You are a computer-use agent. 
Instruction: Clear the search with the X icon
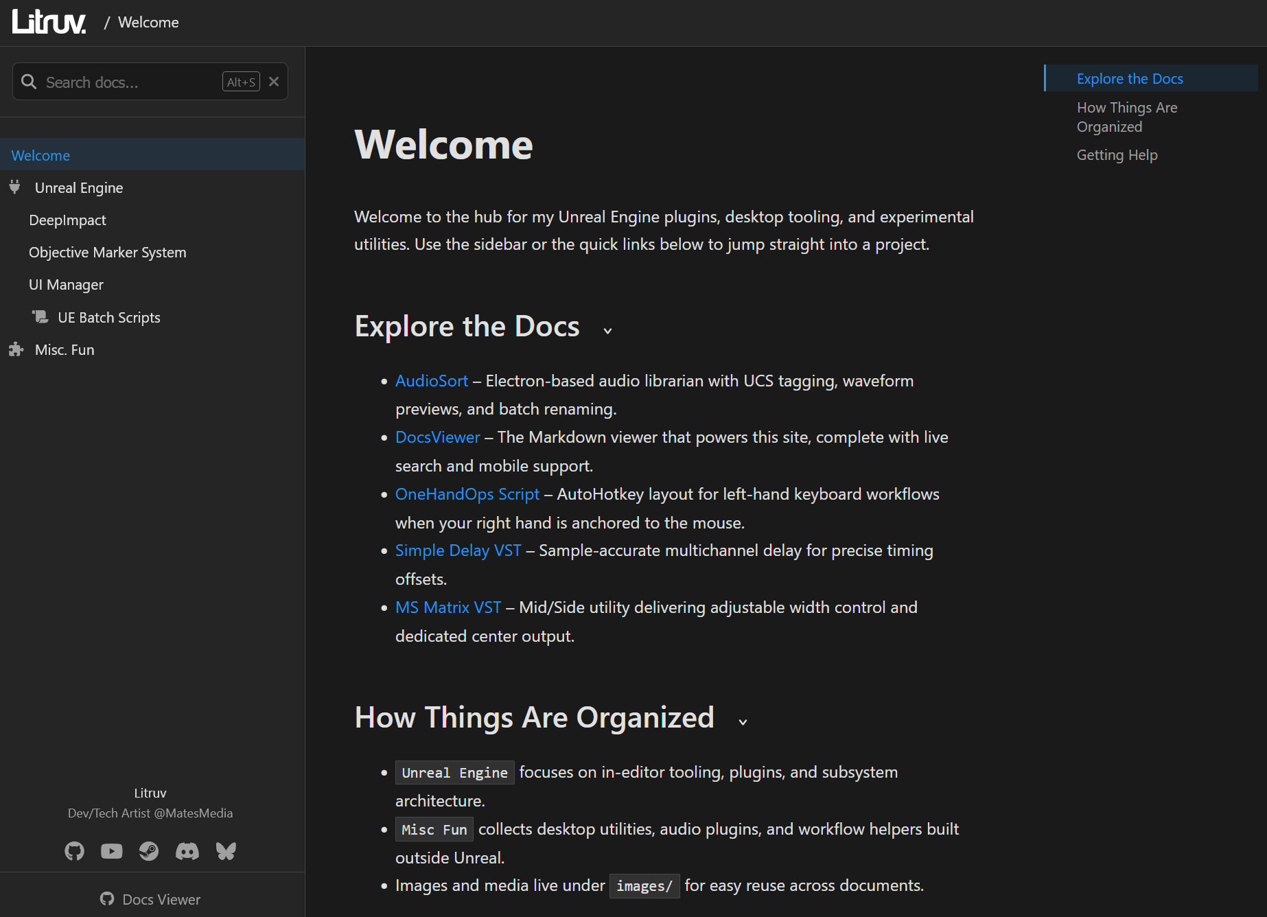tap(273, 81)
